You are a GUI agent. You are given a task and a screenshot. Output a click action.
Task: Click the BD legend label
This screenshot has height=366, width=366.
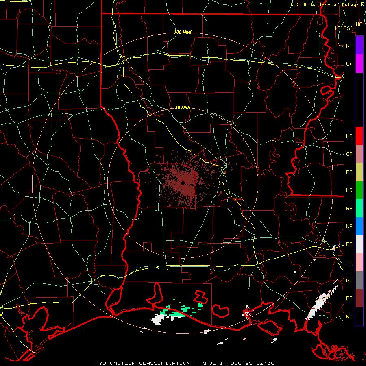click(349, 172)
